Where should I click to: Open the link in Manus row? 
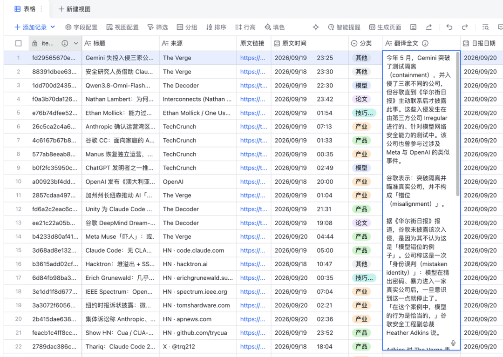pos(253,155)
